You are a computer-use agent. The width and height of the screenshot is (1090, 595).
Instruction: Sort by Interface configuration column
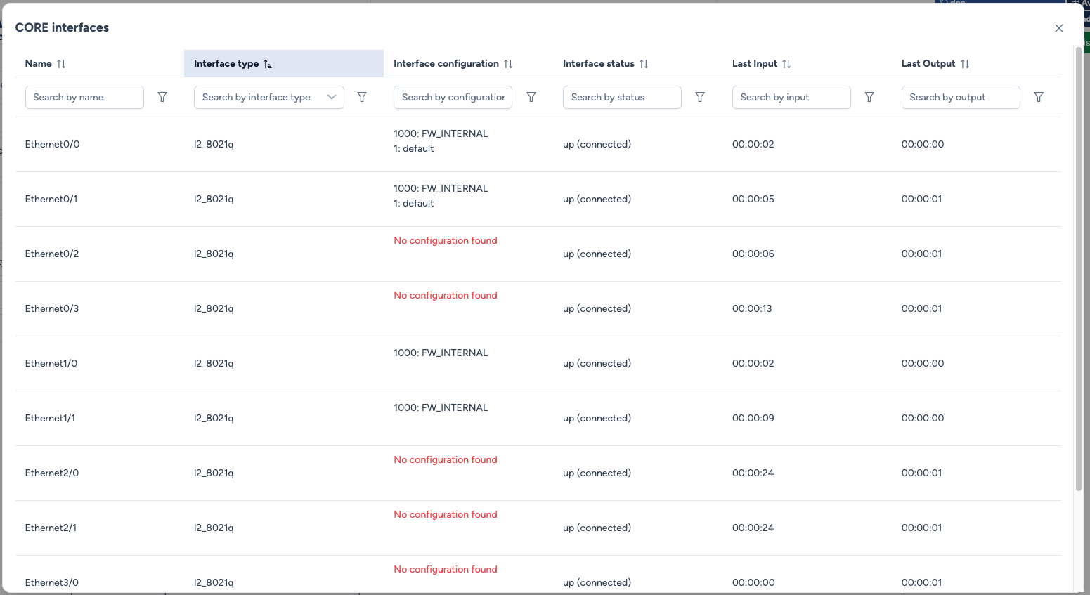click(x=508, y=64)
